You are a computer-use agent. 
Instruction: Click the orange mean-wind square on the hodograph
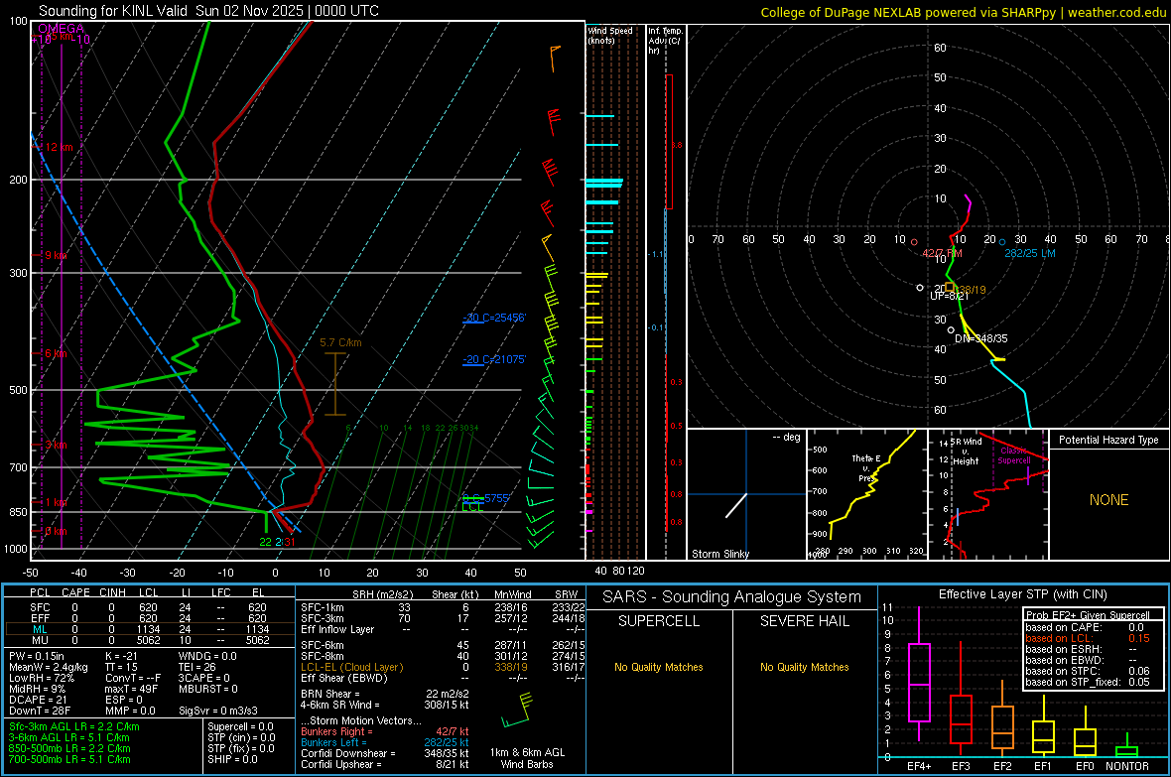coord(950,287)
